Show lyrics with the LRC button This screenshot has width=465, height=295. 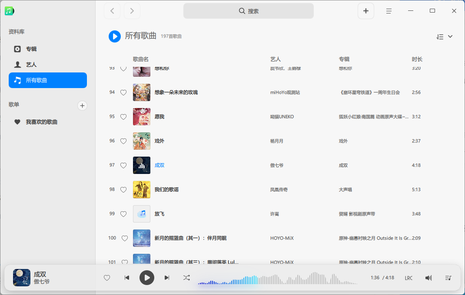click(409, 278)
